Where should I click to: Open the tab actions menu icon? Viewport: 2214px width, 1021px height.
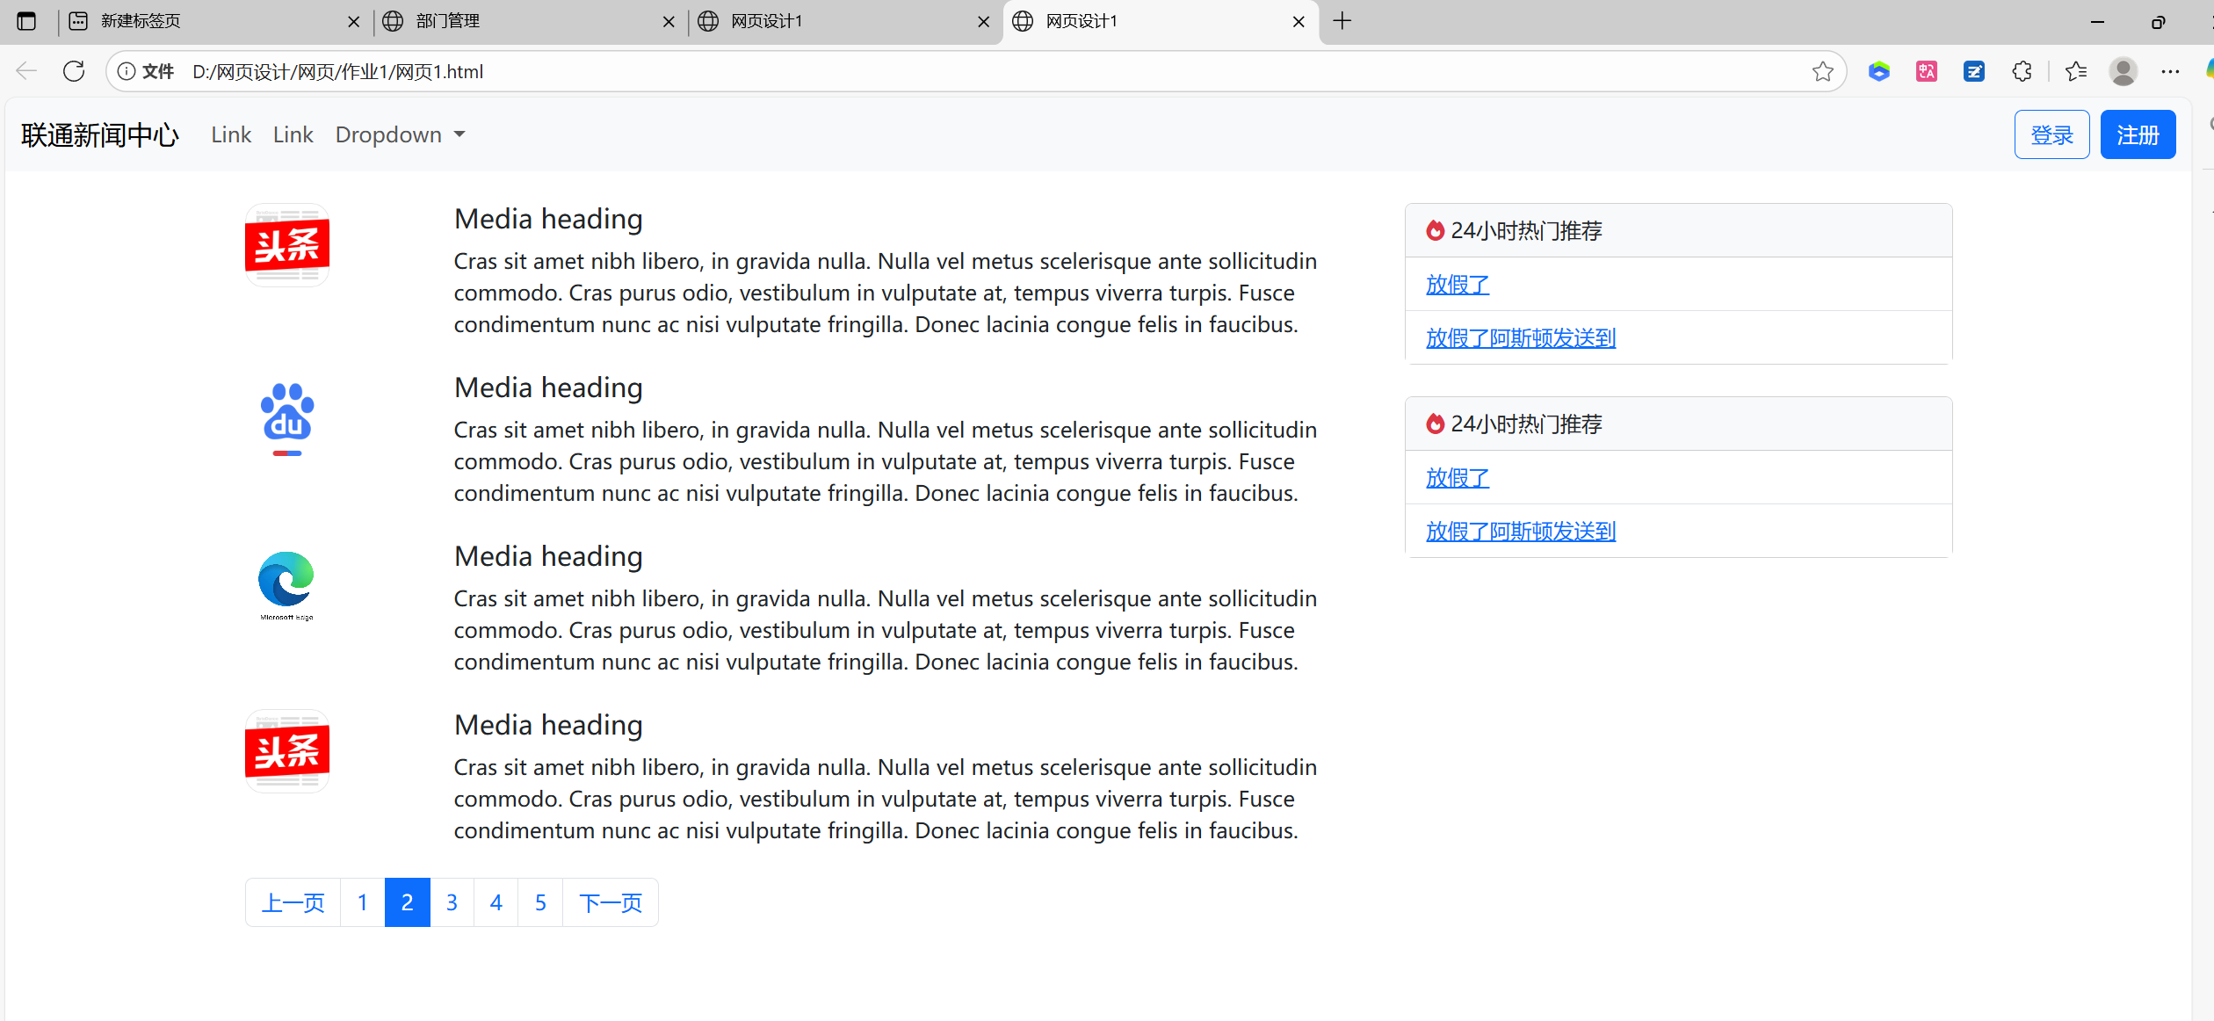point(26,21)
